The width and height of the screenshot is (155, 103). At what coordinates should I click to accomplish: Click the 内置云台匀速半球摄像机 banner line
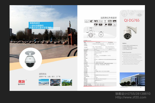click(x=41, y=28)
